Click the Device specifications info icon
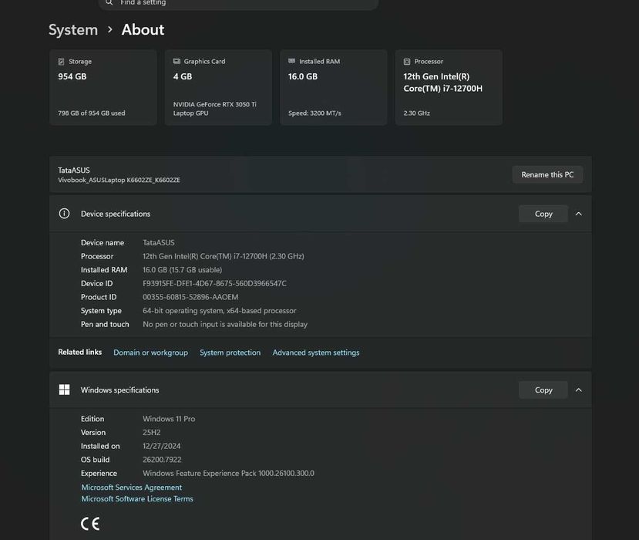 (x=65, y=214)
